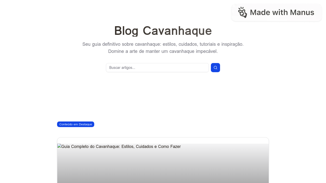Select the 'Blog Cavanhaque' heading

click(x=163, y=31)
